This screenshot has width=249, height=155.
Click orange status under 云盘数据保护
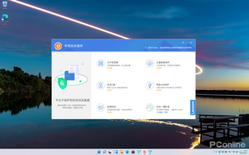coord(159,68)
